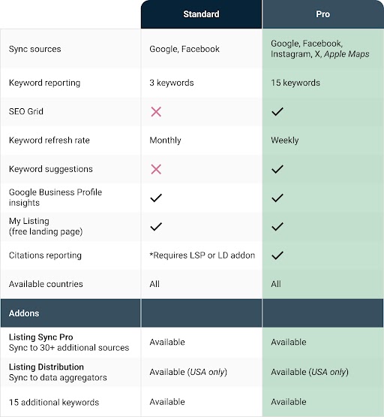Click the Pro checkmark for Citations reporting

tap(277, 255)
